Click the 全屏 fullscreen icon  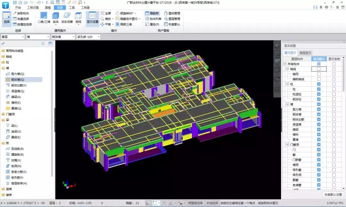point(106,13)
